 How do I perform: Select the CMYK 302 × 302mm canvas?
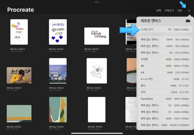click(165, 39)
